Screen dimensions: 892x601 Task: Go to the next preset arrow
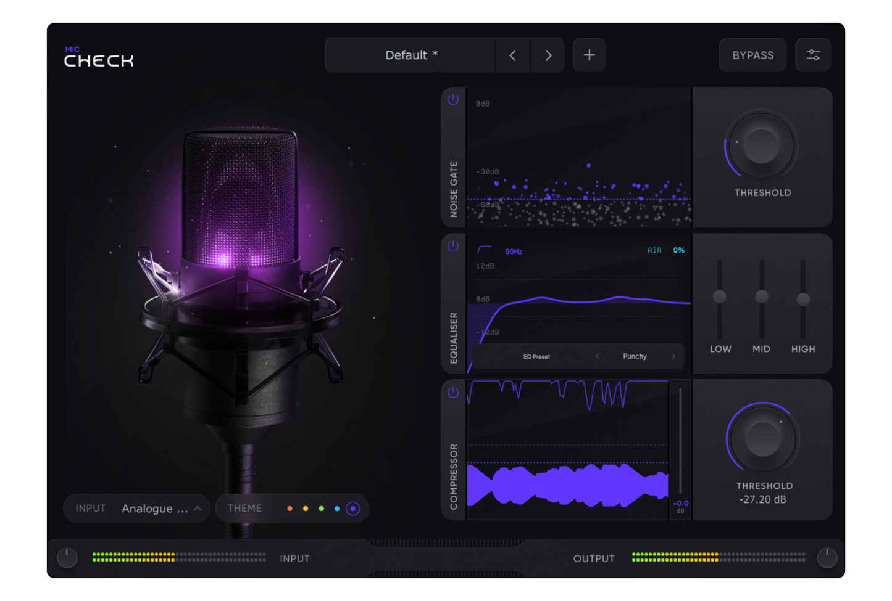(548, 55)
